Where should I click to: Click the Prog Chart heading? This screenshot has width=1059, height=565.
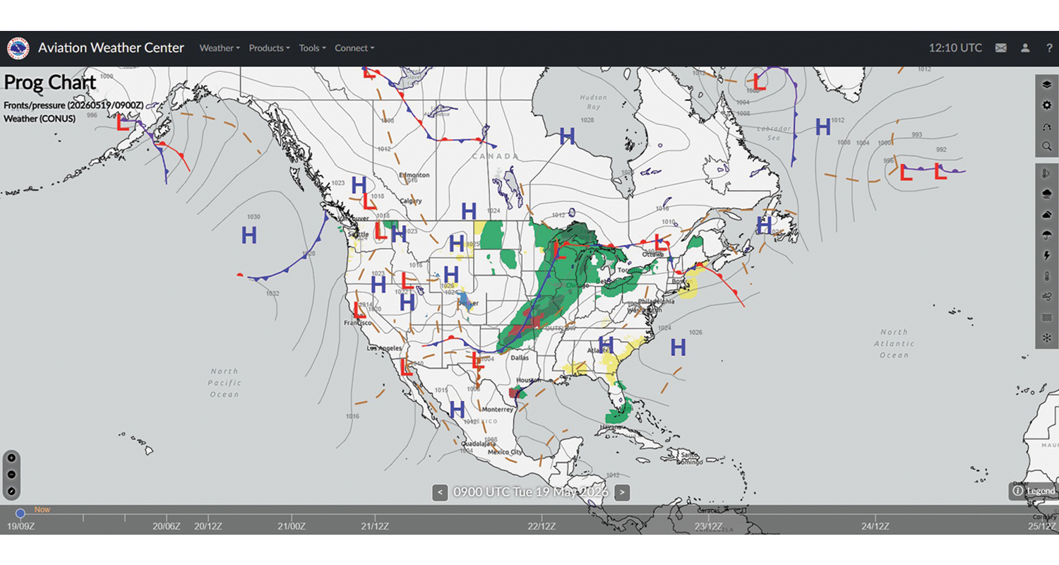(x=50, y=83)
